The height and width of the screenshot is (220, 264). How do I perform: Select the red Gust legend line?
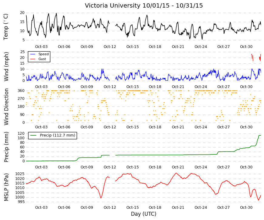pyautogui.click(x=33, y=59)
